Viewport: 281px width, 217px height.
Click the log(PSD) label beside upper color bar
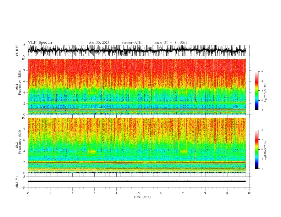click(265, 93)
